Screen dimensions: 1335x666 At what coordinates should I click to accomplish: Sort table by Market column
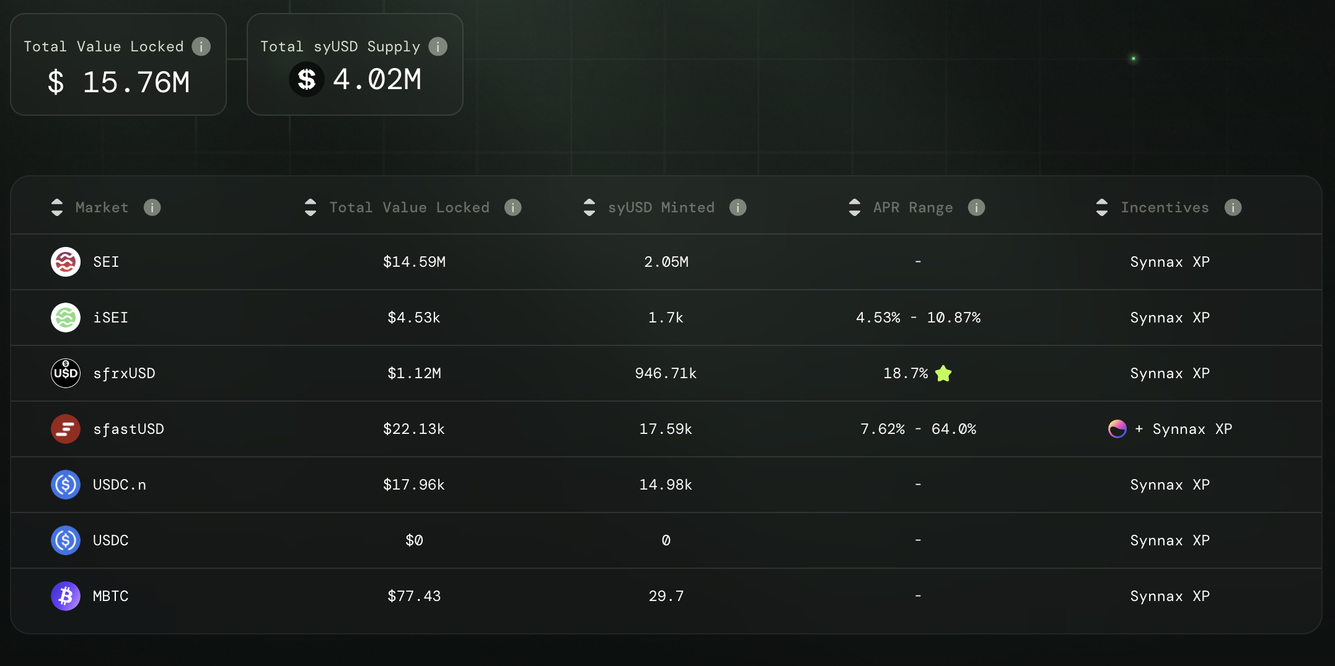pos(57,207)
